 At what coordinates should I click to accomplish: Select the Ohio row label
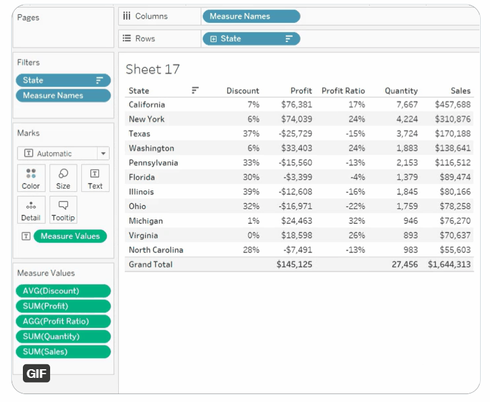tap(137, 207)
